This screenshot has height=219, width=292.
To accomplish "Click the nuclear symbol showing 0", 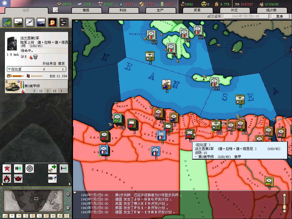I will 204,4.
